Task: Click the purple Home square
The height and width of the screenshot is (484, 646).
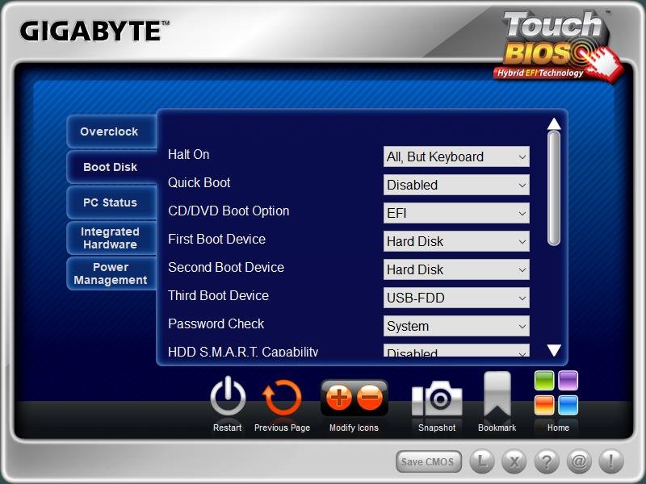Action: 568,380
